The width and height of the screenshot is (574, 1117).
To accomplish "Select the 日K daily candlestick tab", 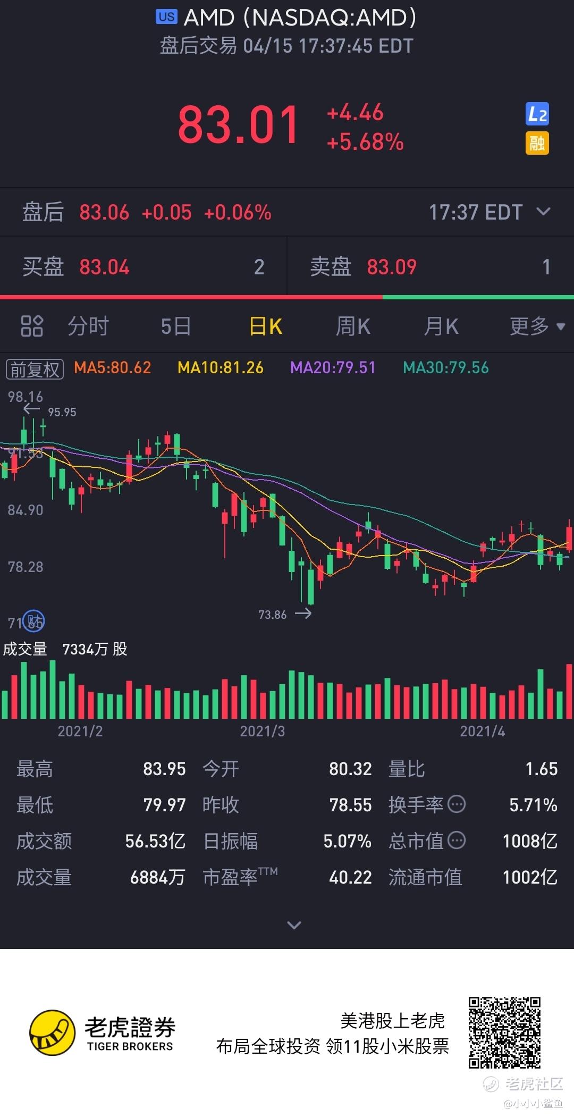I will pos(266,326).
